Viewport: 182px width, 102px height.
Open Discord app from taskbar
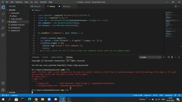(56, 99)
